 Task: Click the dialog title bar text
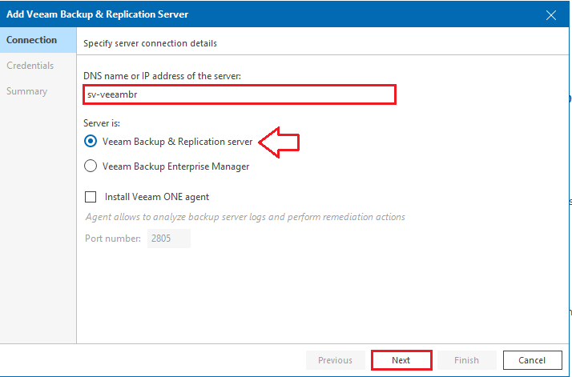[x=98, y=14]
